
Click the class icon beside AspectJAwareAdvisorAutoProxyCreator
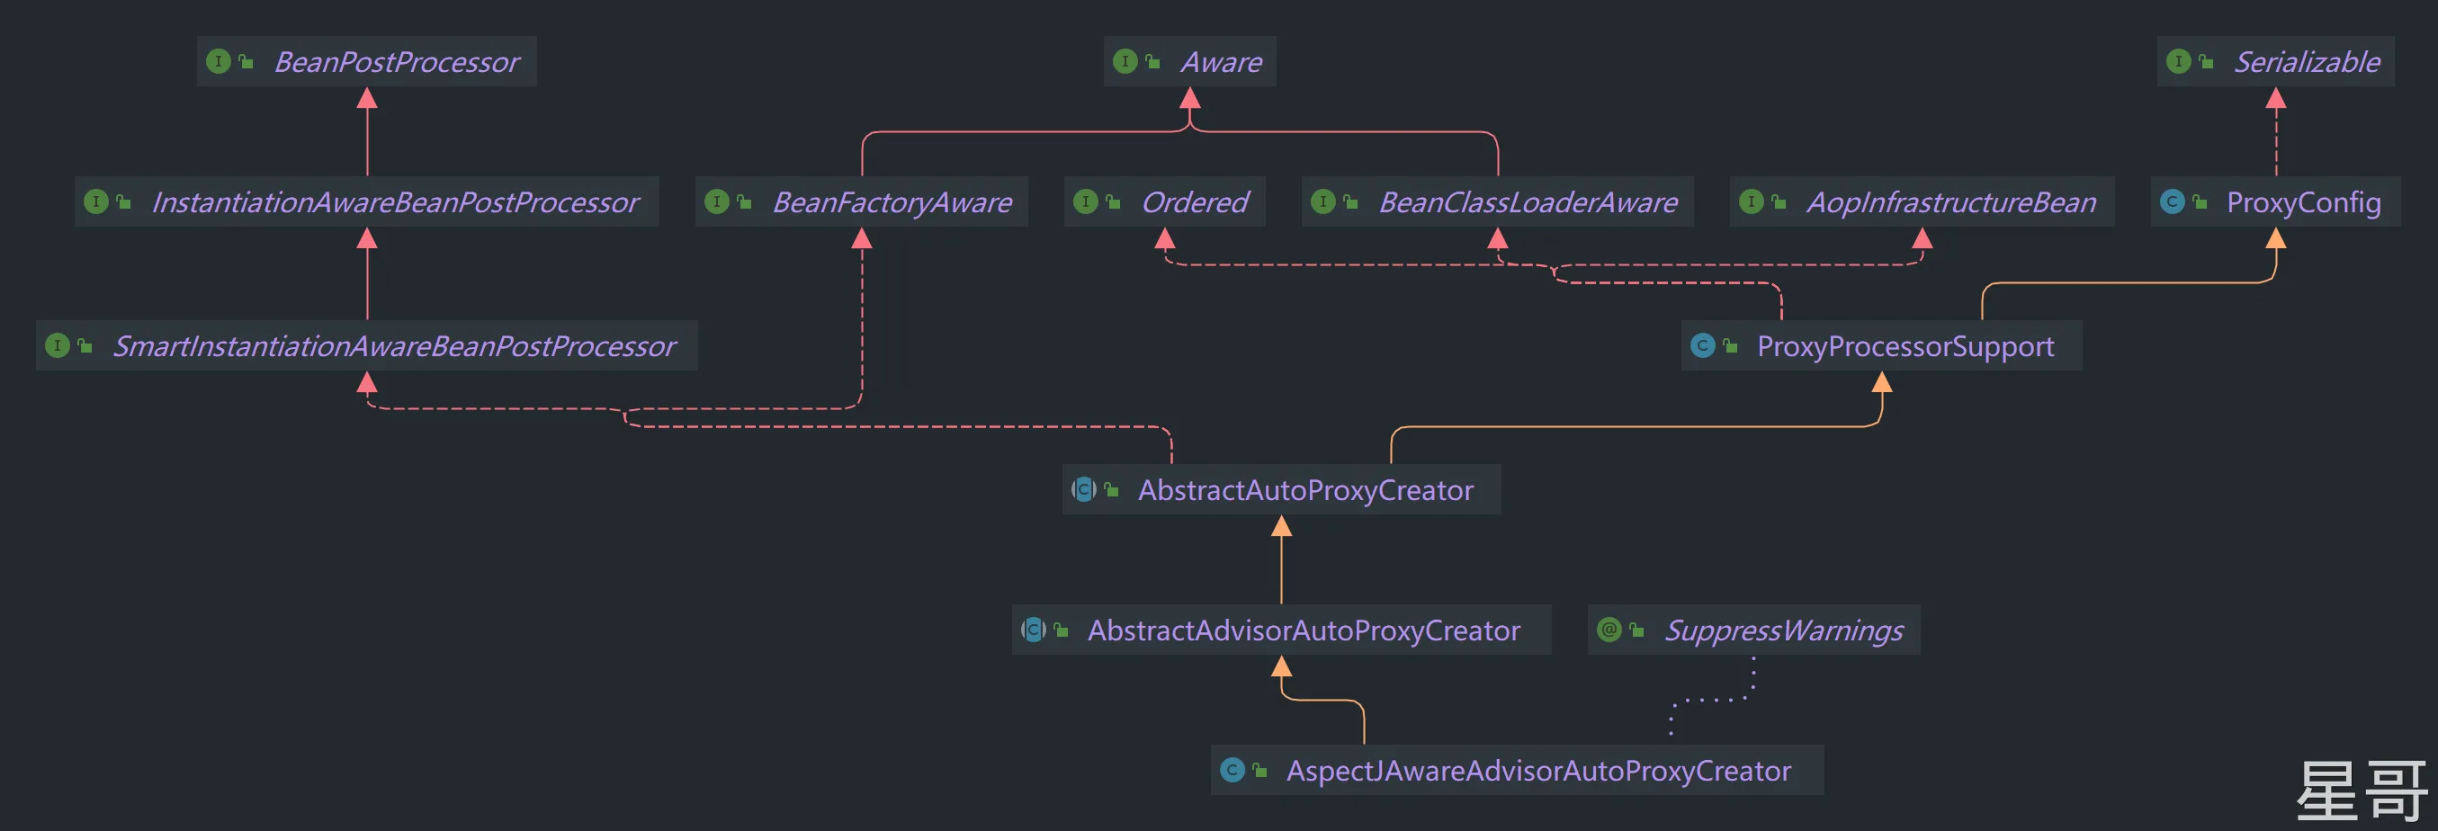point(1232,770)
